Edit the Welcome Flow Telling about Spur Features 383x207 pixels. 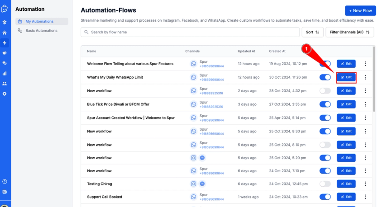[346, 64]
